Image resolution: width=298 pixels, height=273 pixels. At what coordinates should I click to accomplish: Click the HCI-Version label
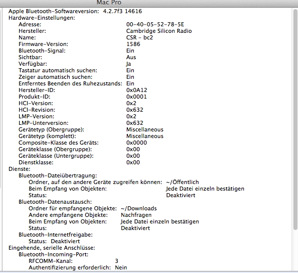point(36,103)
